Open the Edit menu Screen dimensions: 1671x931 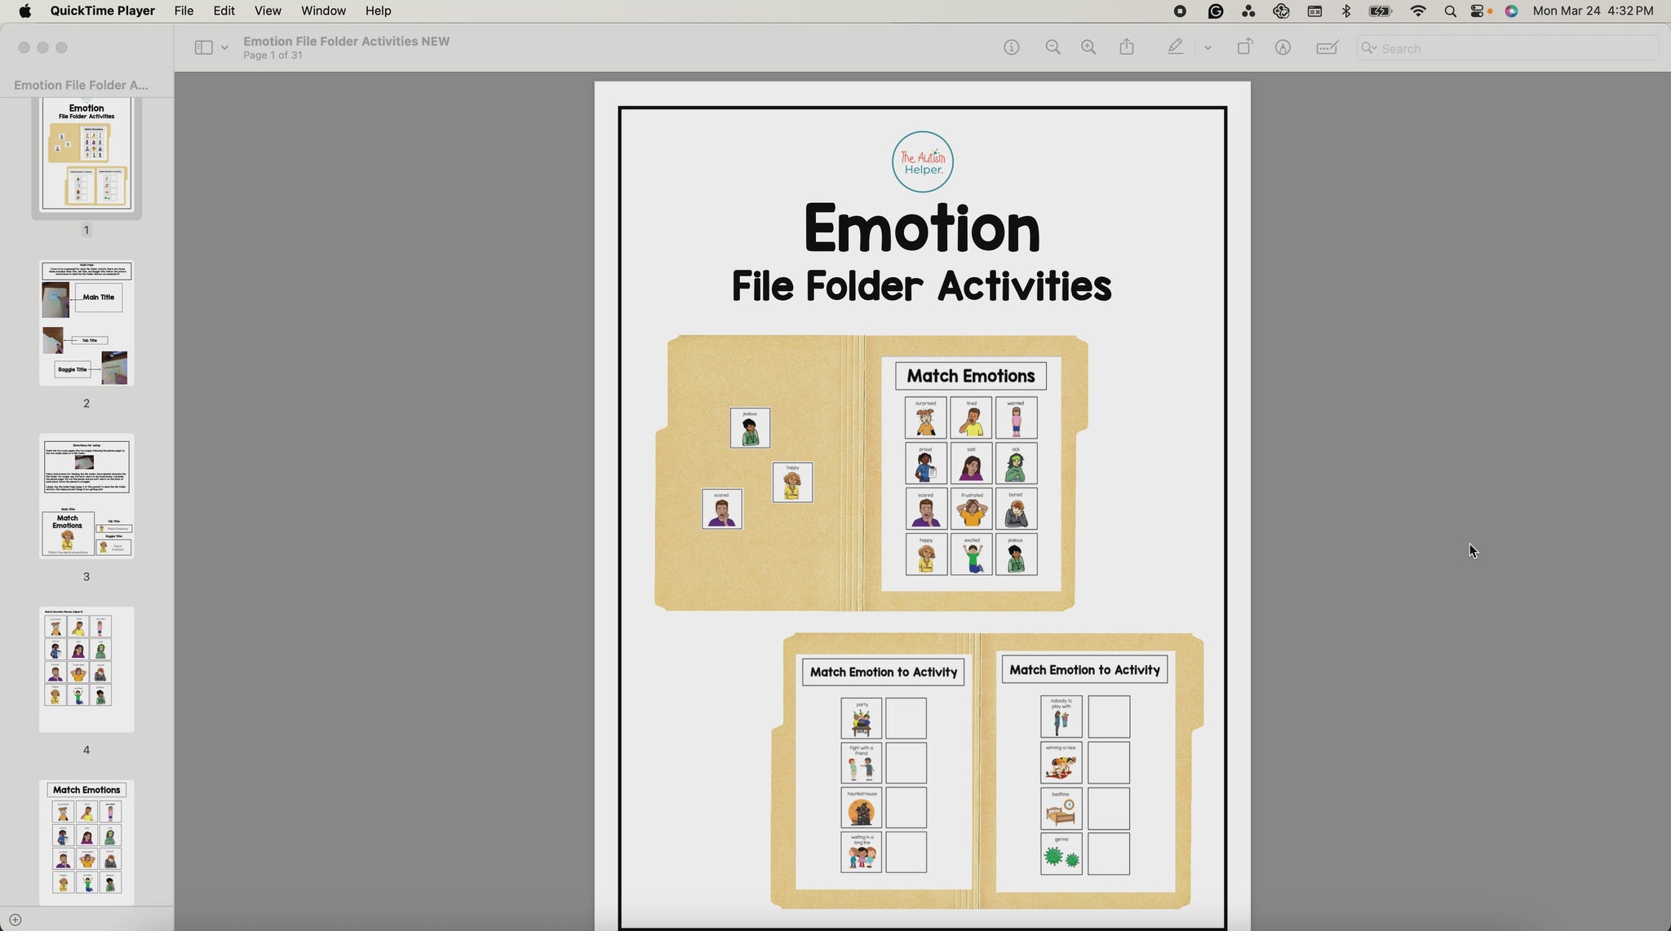(224, 11)
